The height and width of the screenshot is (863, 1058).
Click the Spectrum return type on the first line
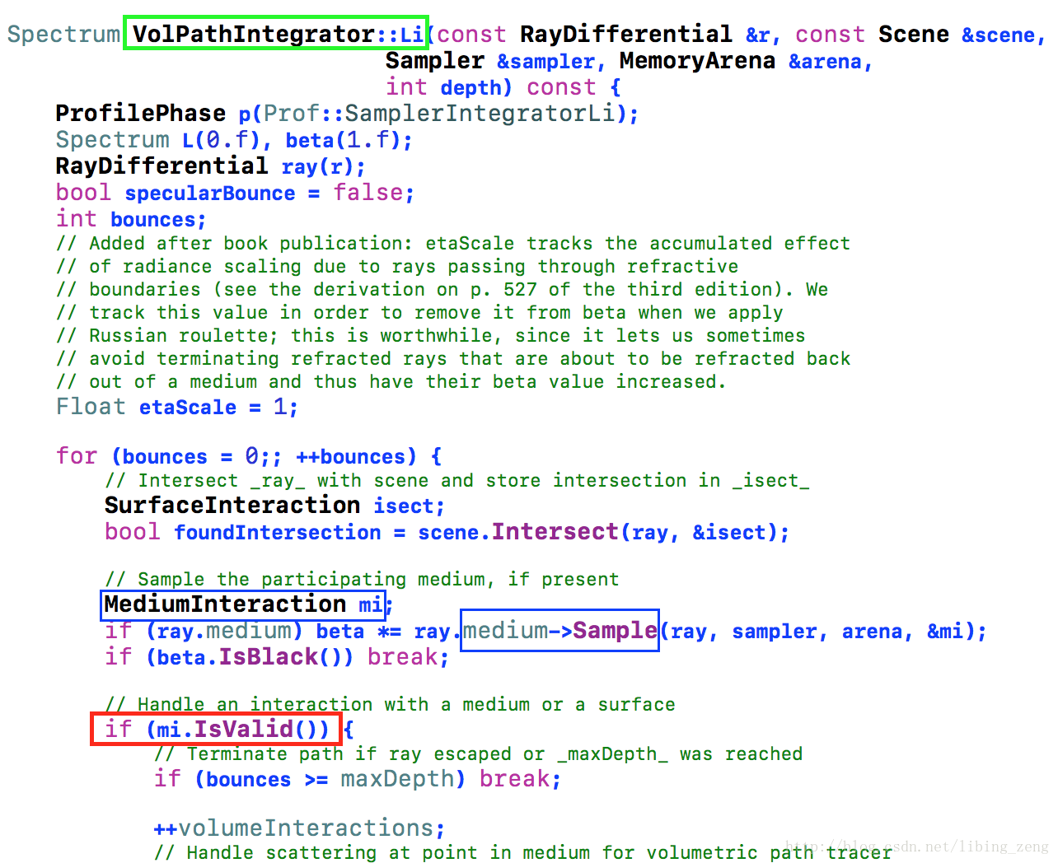pyautogui.click(x=63, y=34)
